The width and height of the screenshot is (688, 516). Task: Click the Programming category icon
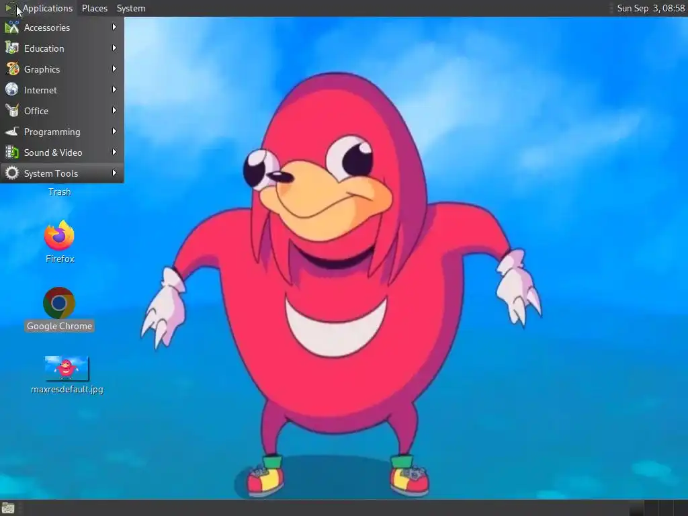[12, 131]
